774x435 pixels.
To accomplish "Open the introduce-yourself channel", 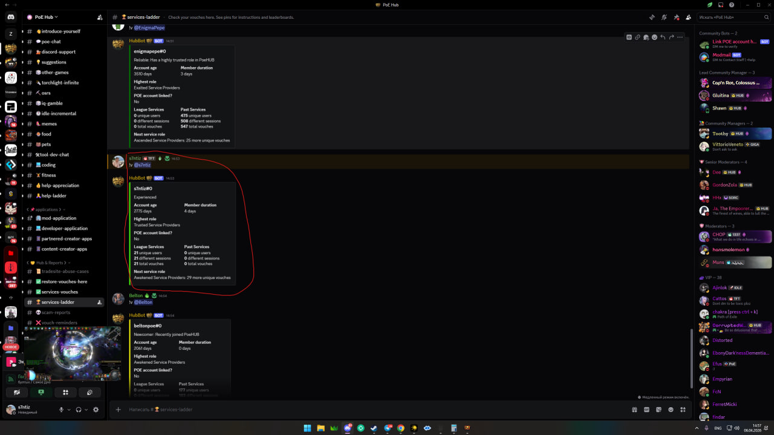I will [x=65, y=31].
